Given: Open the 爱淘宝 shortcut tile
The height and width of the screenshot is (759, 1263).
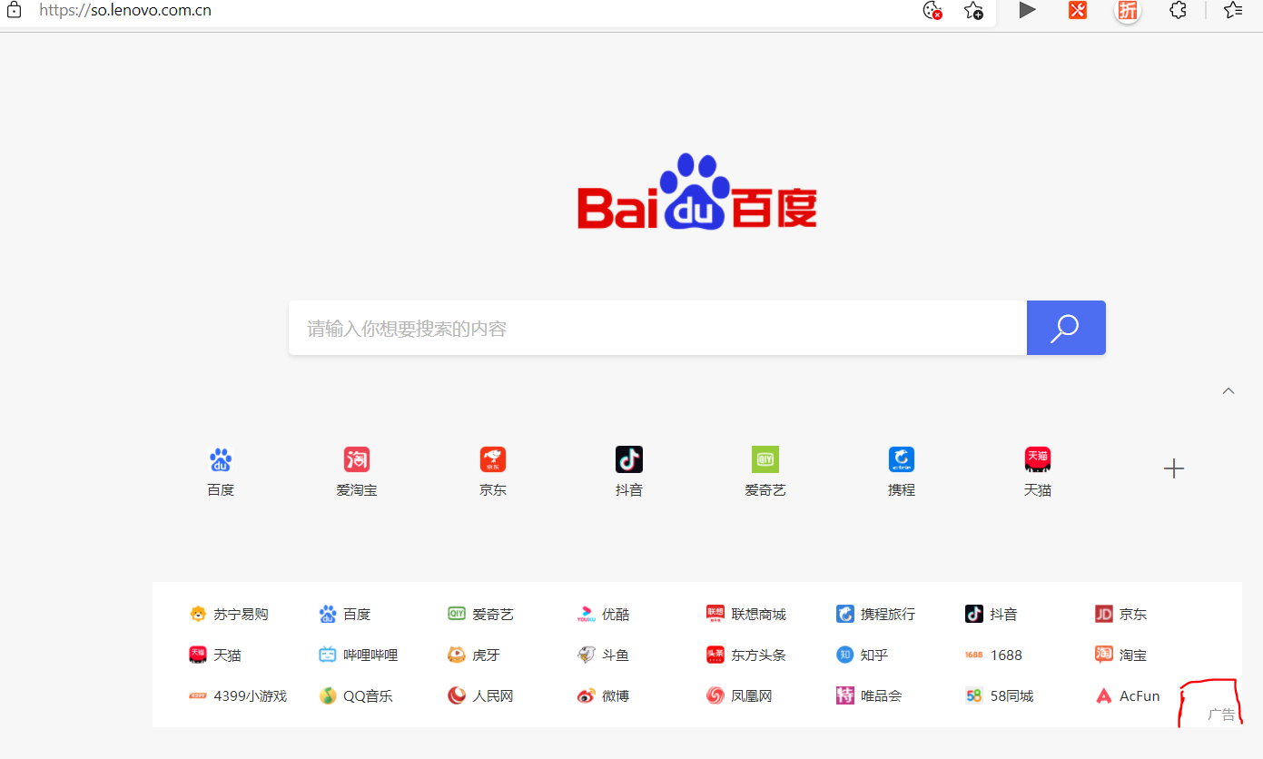Looking at the screenshot, I should (357, 471).
